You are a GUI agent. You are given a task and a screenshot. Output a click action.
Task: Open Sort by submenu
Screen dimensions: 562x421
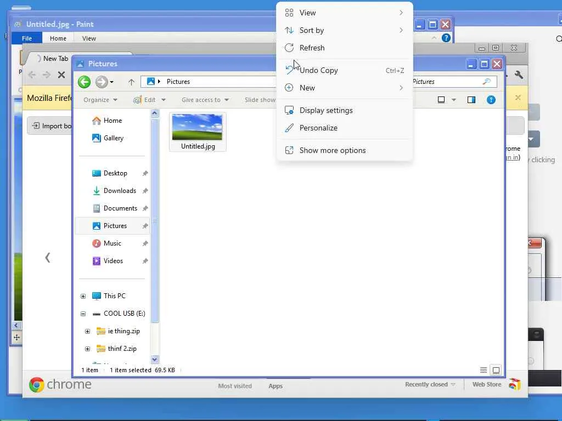tap(345, 31)
